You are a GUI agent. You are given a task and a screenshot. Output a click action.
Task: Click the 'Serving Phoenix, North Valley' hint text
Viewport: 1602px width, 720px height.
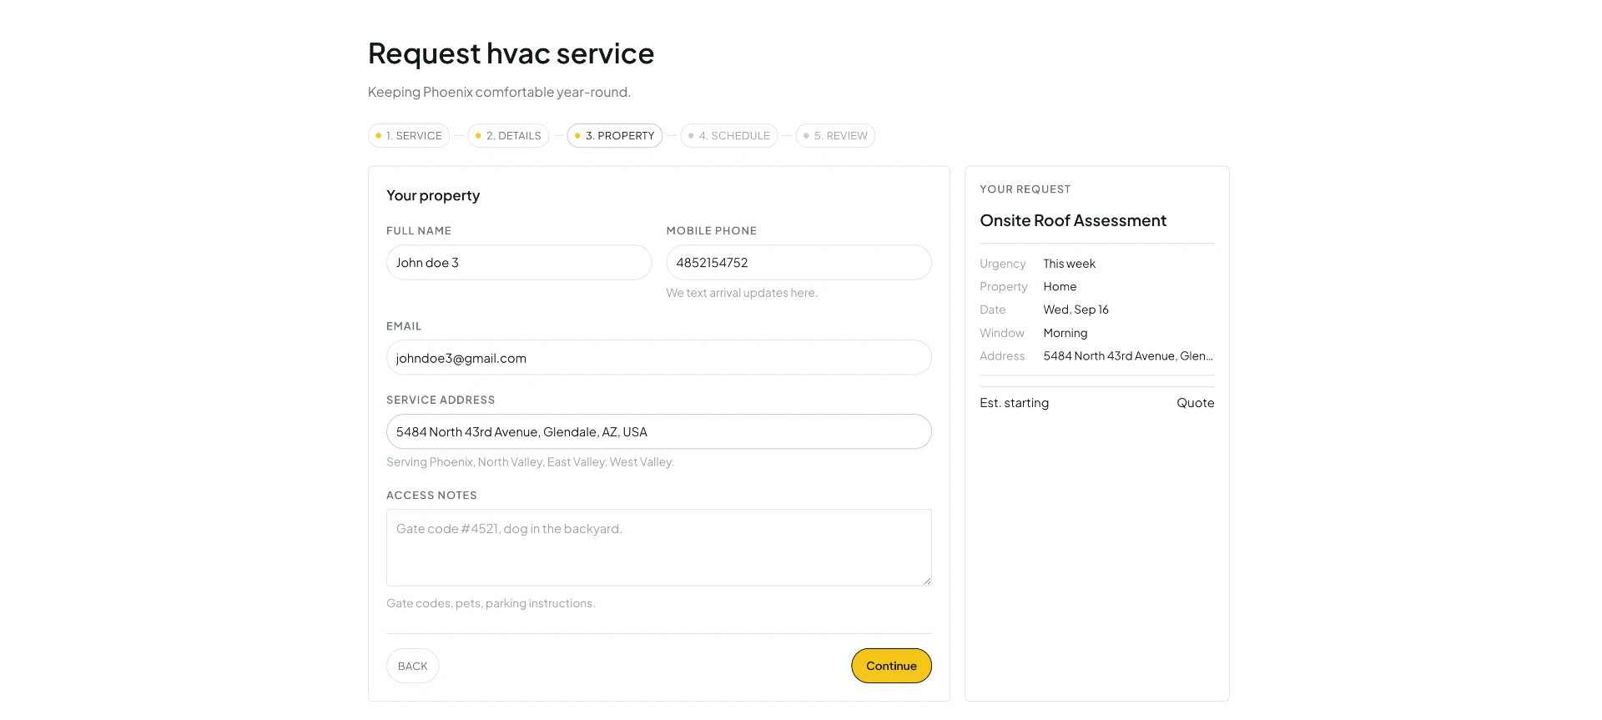530,462
